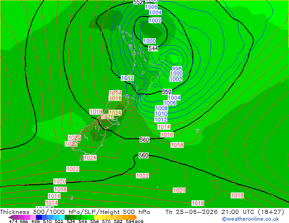The image size is (289, 223).
Task: Select the red 1014 label near bottom left
Action: pos(52,203)
